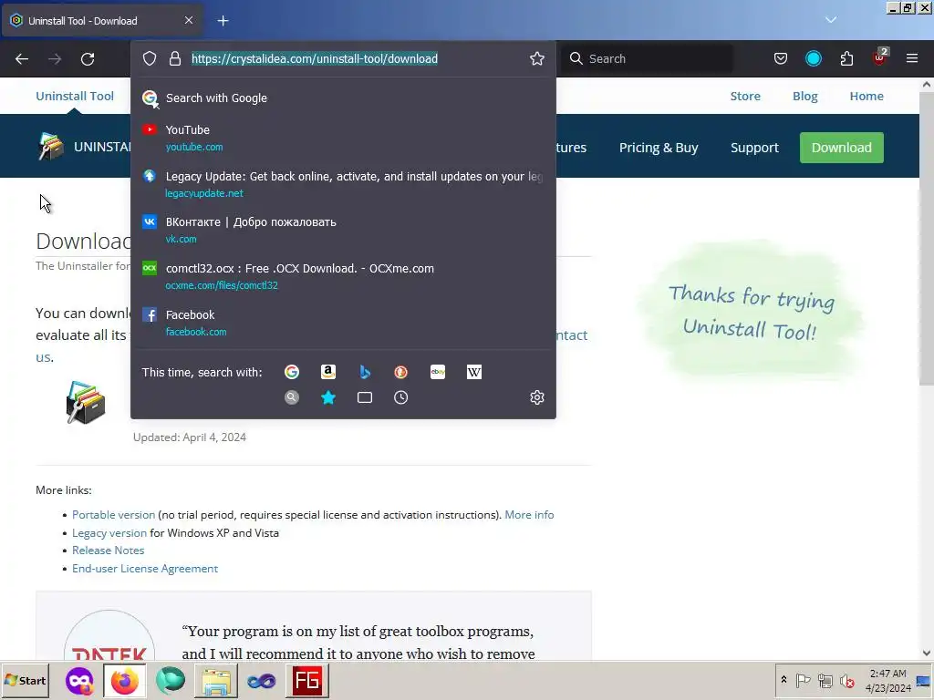Open Firefox from the taskbar
The image size is (934, 700).
coord(124,680)
